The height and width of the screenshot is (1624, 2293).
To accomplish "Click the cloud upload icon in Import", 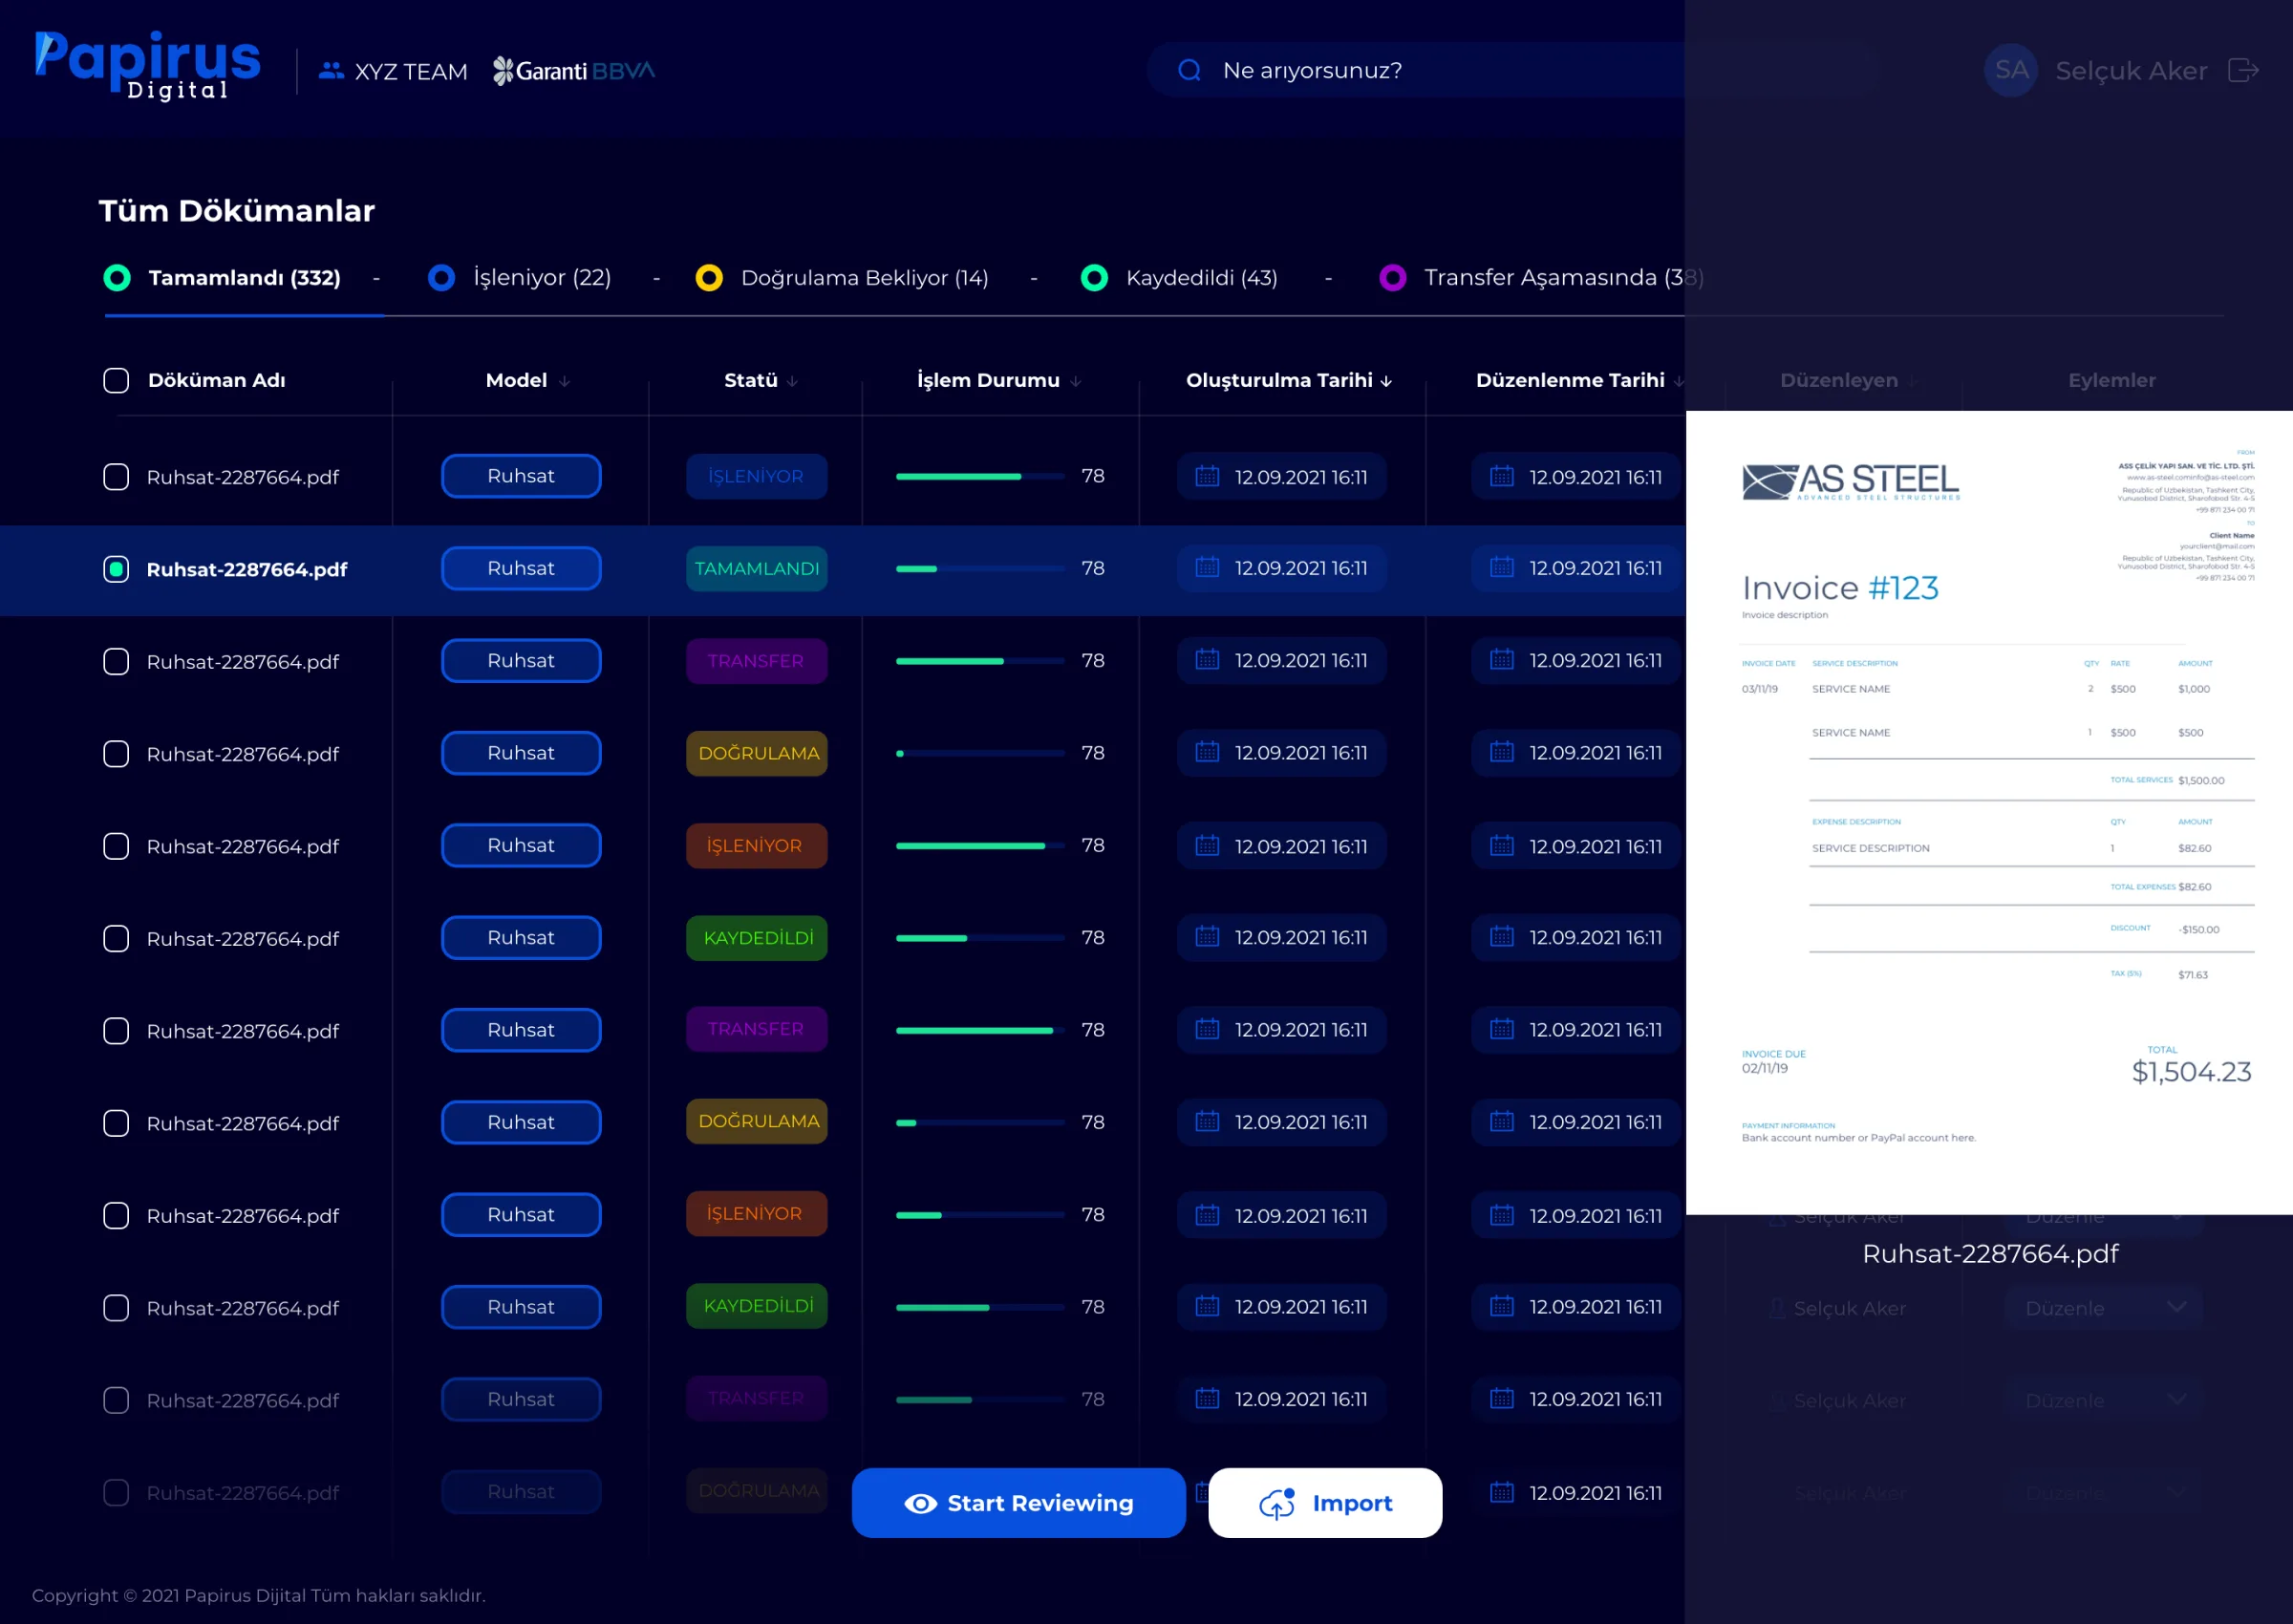I will (1277, 1503).
